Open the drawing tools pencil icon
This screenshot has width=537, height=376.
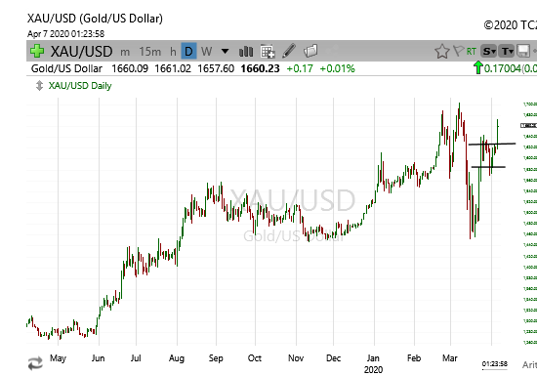(x=289, y=51)
